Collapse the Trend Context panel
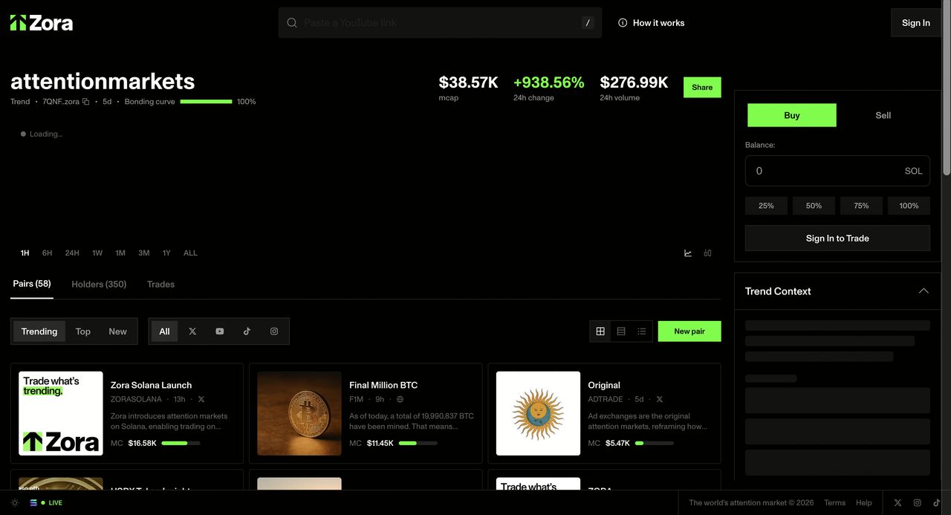 pyautogui.click(x=923, y=291)
